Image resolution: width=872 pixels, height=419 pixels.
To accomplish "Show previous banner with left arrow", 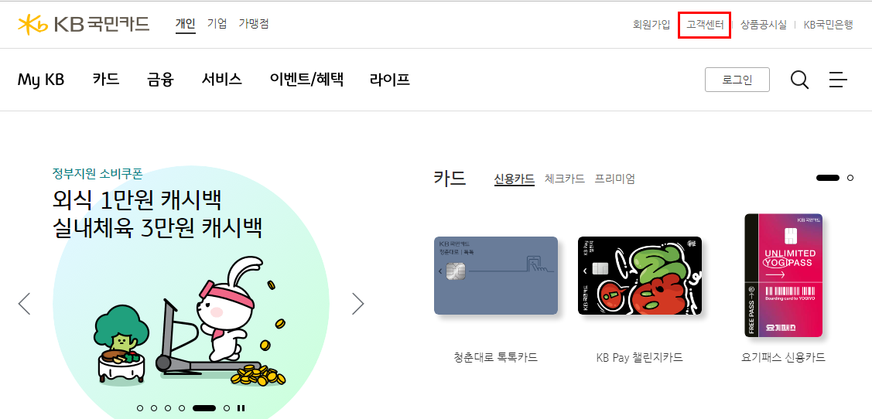I will [x=24, y=303].
